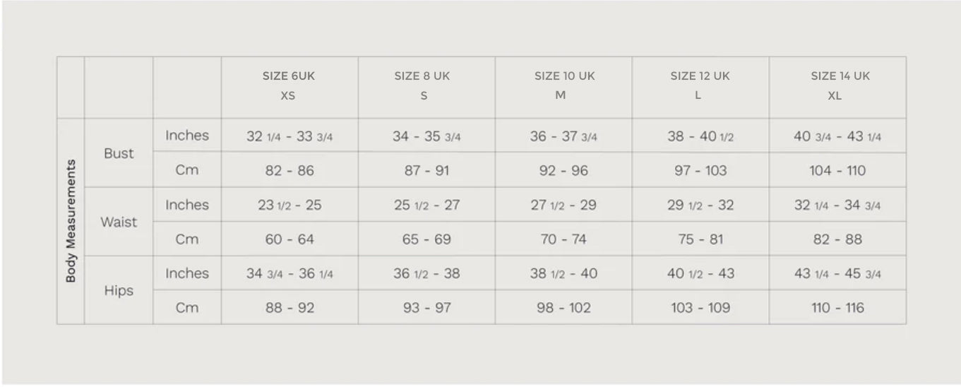Click the vertical Body Measurements label

pyautogui.click(x=71, y=221)
